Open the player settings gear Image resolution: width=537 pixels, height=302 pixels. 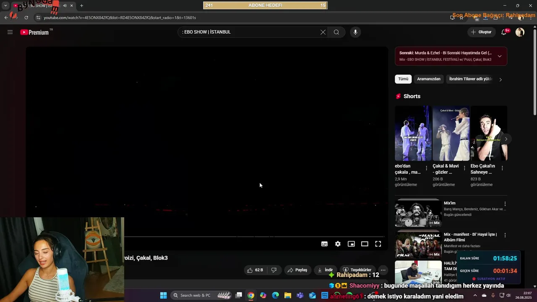coord(338,244)
